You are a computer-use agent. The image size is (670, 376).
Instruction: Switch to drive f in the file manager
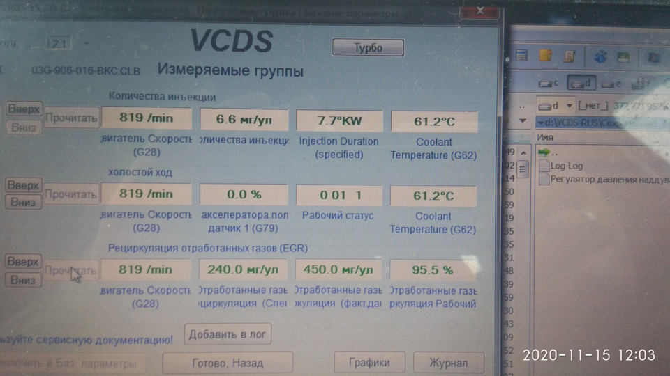click(x=641, y=83)
